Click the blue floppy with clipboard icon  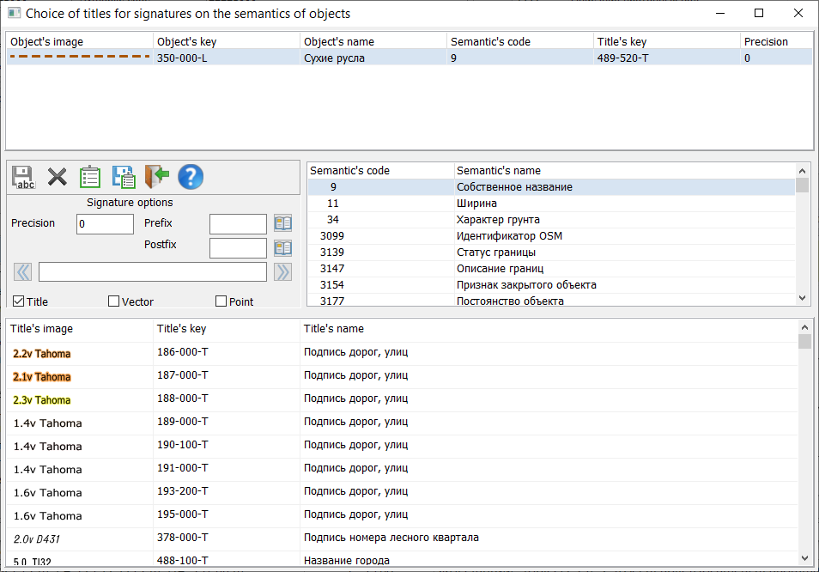[124, 178]
